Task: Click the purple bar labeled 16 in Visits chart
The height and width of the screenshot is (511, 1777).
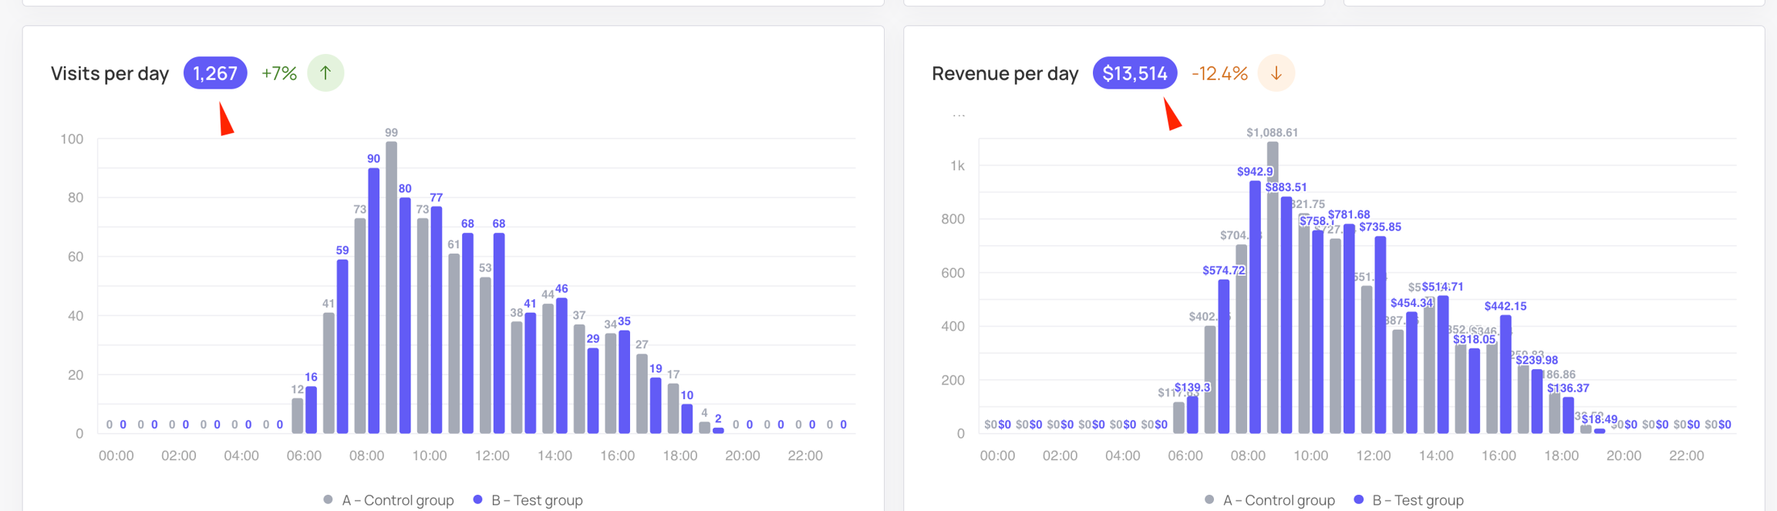Action: pyautogui.click(x=312, y=409)
